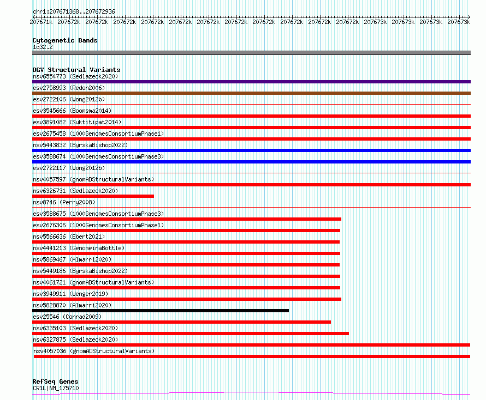Select nsv6335103 (Sedlazeck2020) label

[75, 328]
